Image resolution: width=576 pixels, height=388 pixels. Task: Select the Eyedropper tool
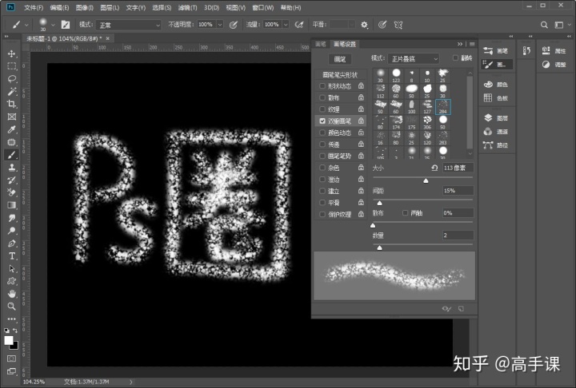12,129
